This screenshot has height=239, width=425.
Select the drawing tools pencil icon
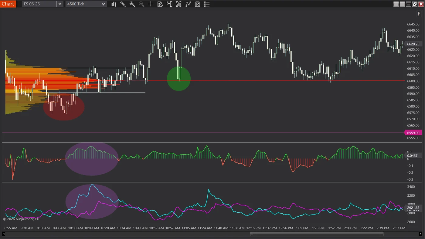click(x=123, y=4)
